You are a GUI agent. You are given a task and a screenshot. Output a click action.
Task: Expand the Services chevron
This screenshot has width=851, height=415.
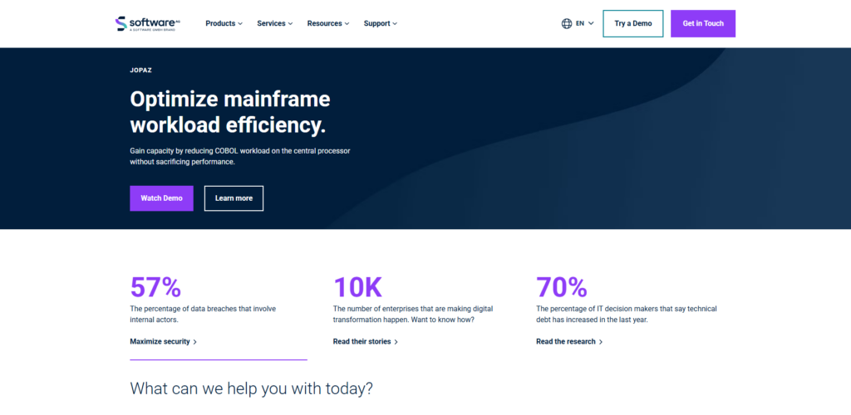[290, 24]
